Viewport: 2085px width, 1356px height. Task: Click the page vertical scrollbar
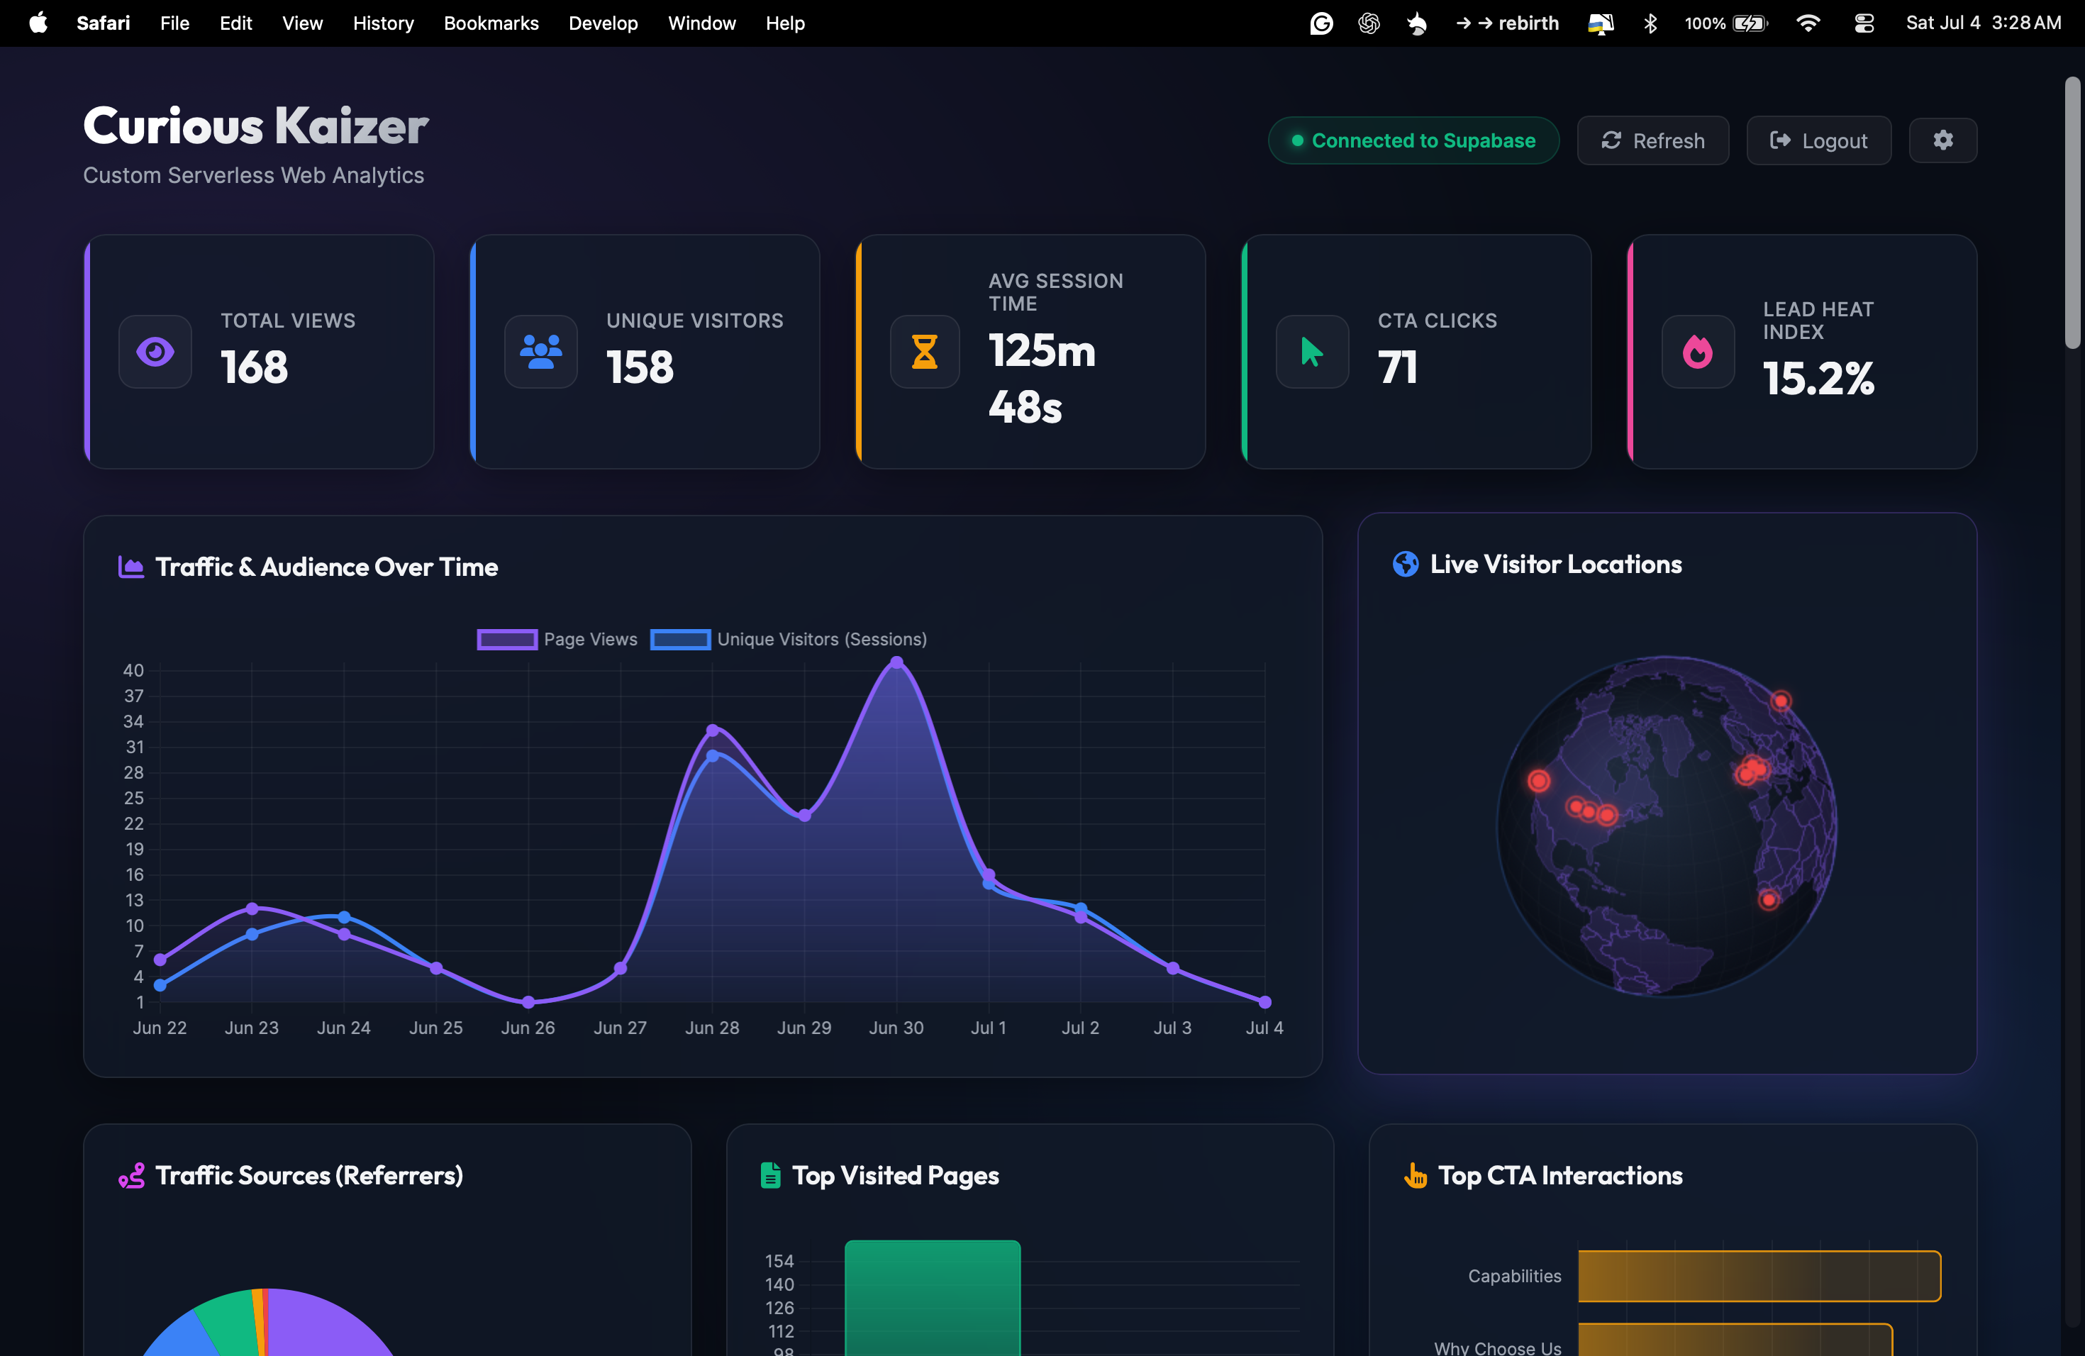click(x=2072, y=213)
